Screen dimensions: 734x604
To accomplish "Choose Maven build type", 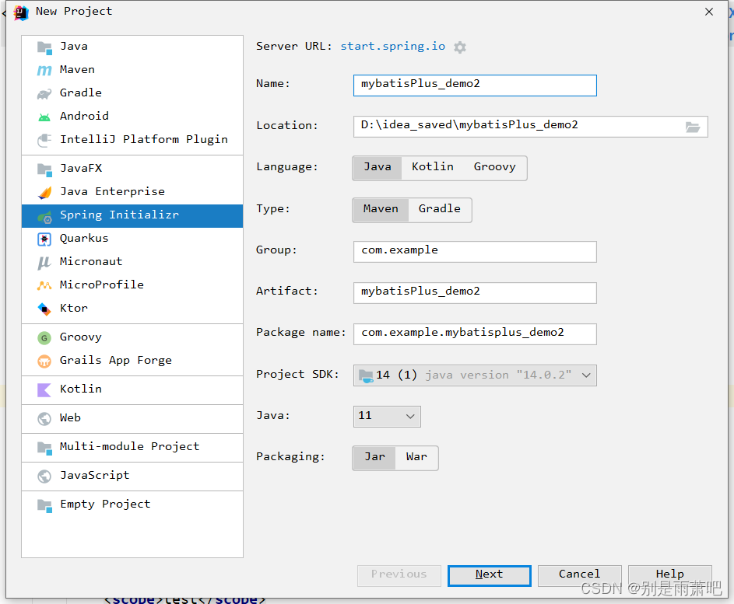I will tap(381, 209).
